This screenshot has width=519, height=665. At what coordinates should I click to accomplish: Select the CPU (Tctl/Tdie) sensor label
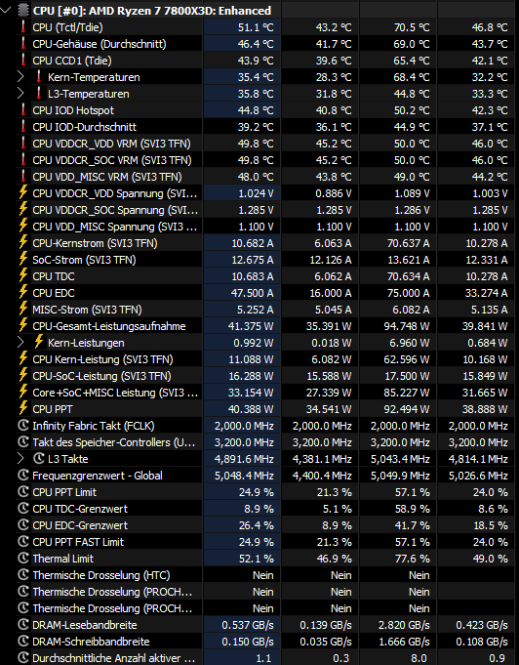point(67,27)
